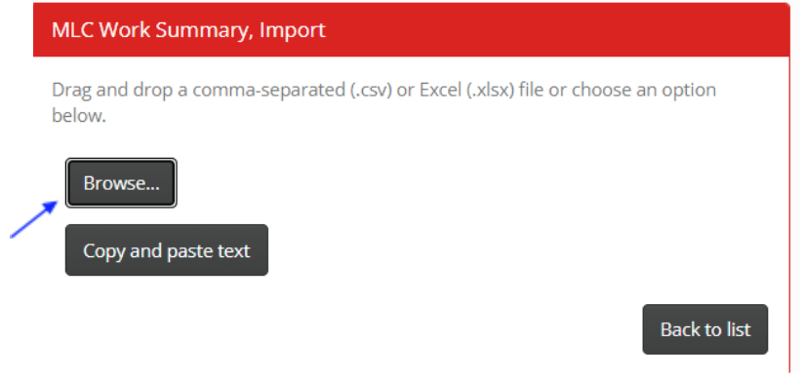Image resolution: width=804 pixels, height=380 pixels.
Task: Select a file via the Browse... button
Action: tap(122, 183)
